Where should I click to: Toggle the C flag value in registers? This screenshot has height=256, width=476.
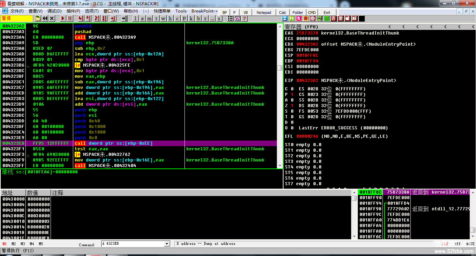[292, 89]
